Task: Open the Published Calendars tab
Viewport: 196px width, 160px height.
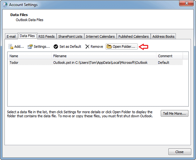Action: [x=134, y=37]
